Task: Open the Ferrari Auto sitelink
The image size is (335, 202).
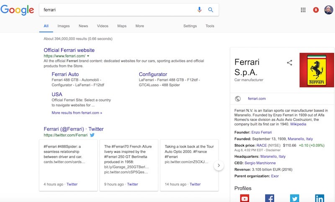Action: pos(65,74)
